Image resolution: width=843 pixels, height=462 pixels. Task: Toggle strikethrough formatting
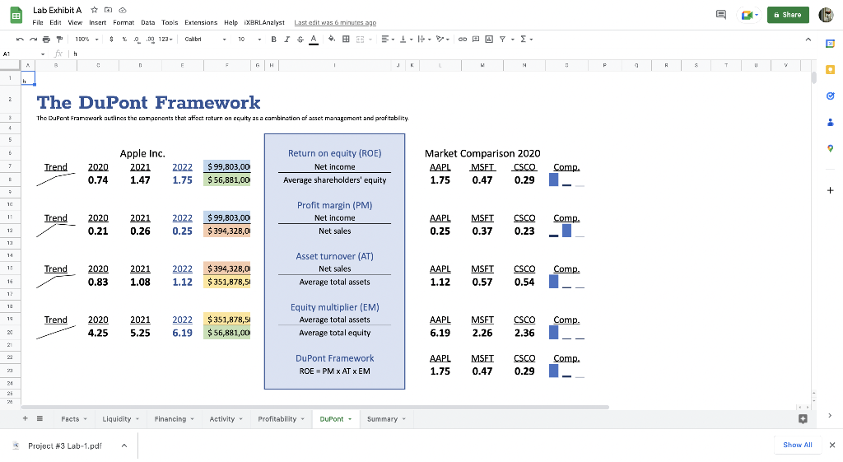coord(300,40)
